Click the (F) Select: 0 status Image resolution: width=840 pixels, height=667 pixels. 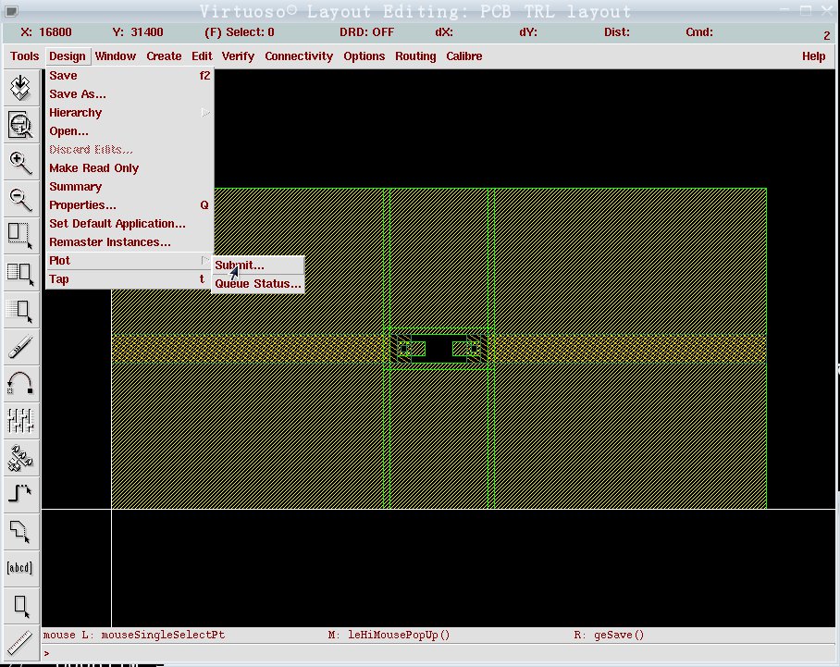[240, 32]
